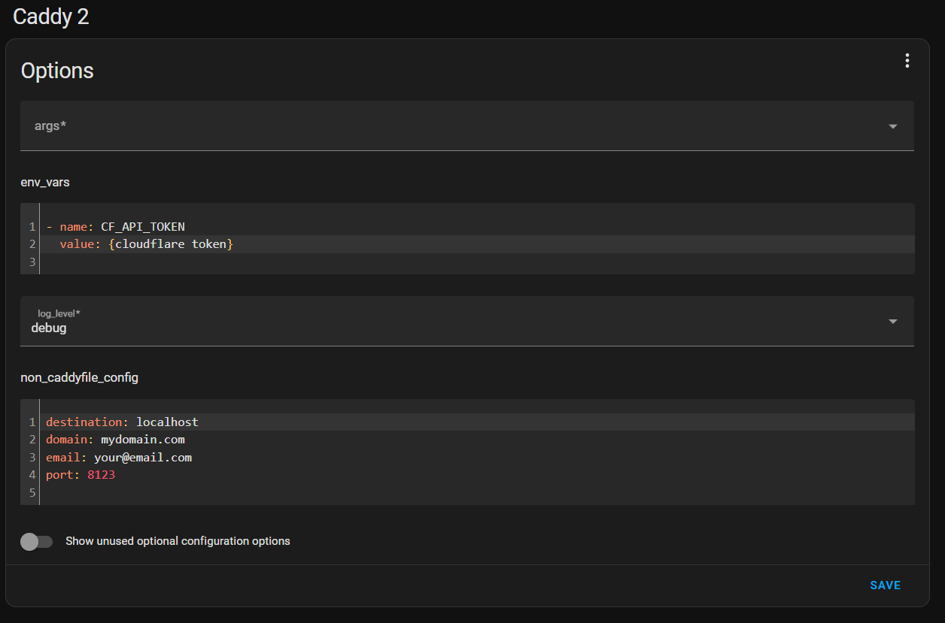Click the args field dropdown arrow

(x=893, y=126)
